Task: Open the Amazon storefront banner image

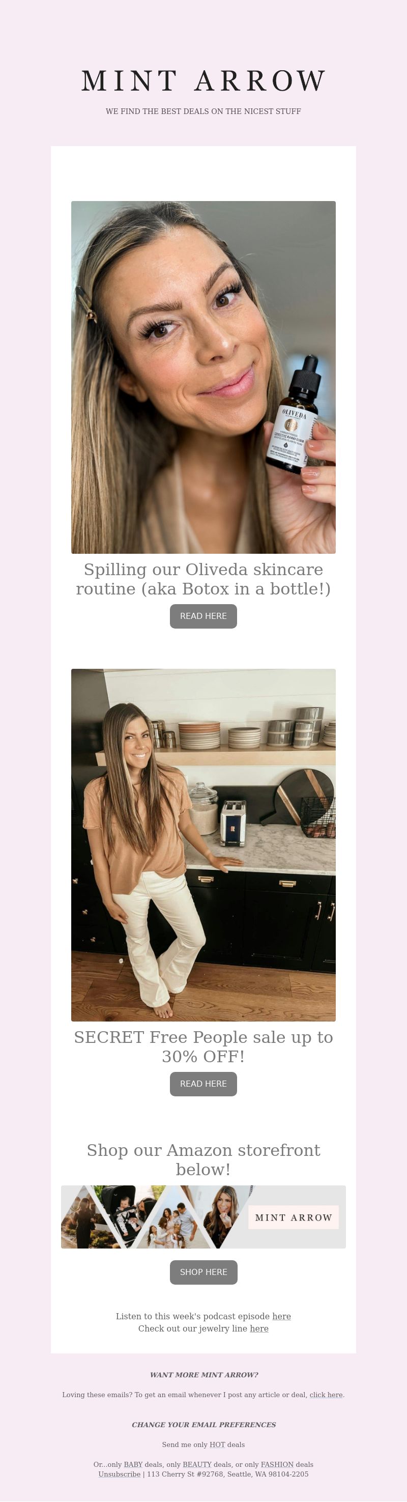Action: click(203, 1217)
